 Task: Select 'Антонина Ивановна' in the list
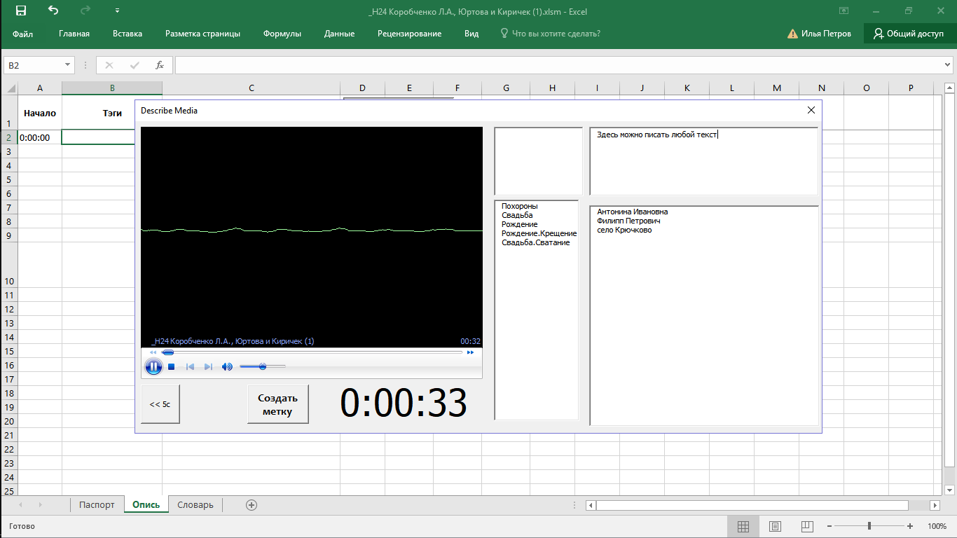coord(633,212)
